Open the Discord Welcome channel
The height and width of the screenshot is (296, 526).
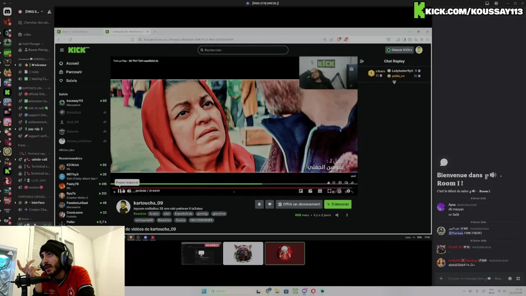tap(35, 65)
